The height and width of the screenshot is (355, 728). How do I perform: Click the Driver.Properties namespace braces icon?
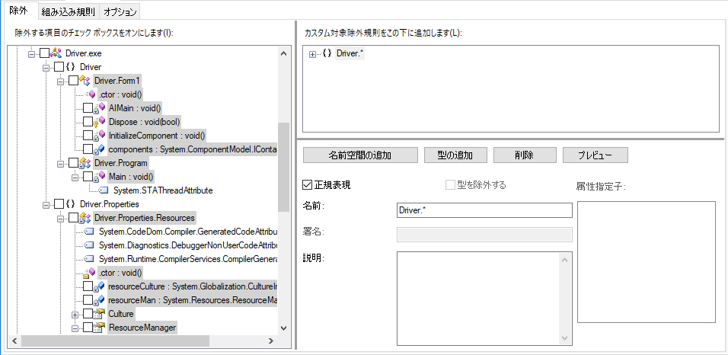pyautogui.click(x=71, y=204)
